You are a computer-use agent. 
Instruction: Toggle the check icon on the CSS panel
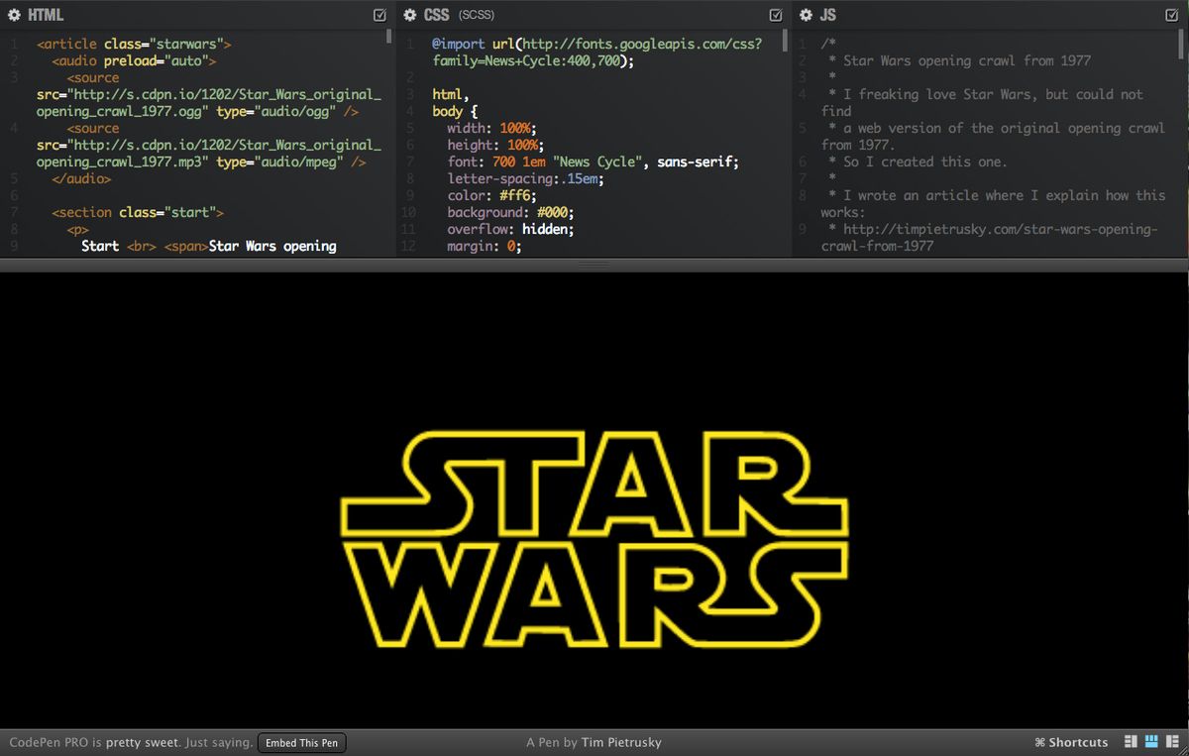tap(776, 14)
